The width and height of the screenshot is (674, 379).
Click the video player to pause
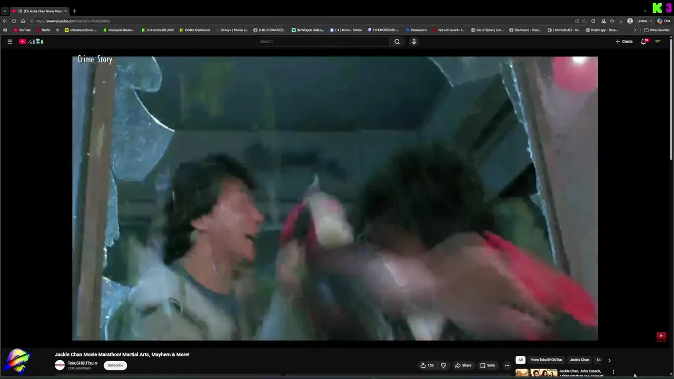(x=335, y=198)
